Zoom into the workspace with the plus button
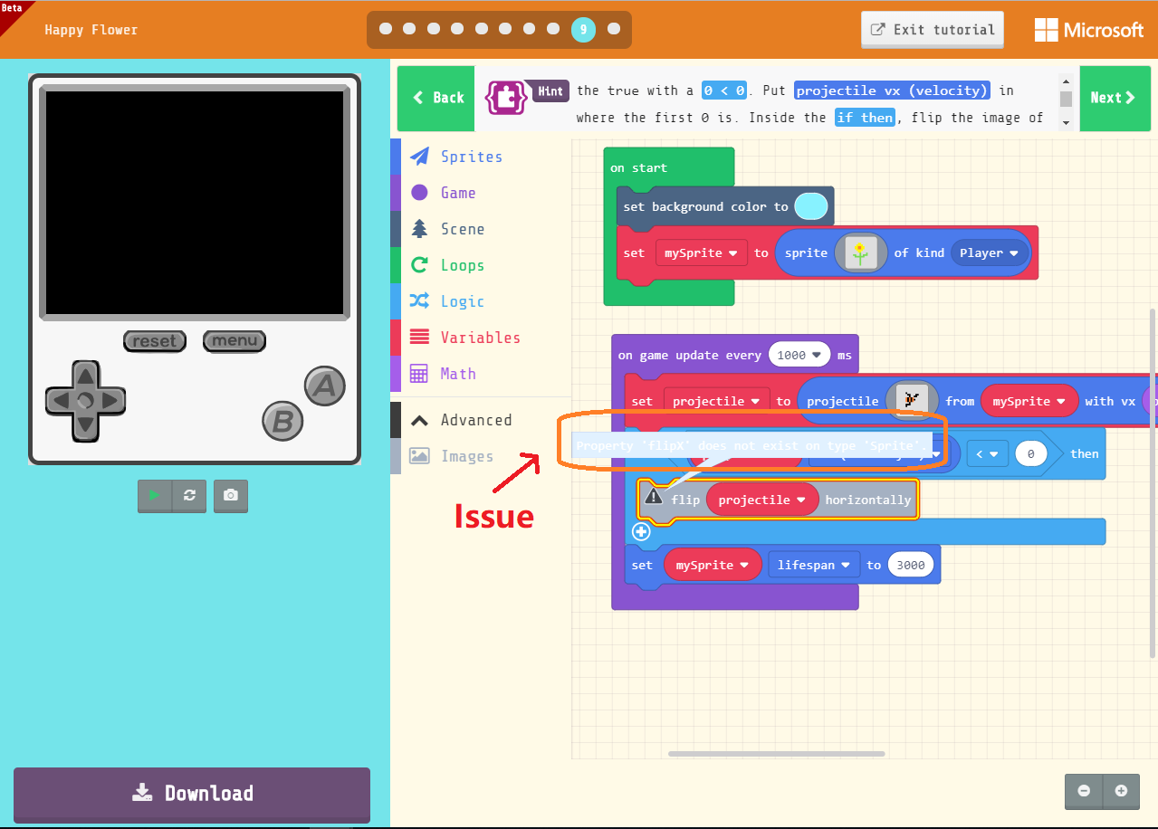 [x=1121, y=791]
